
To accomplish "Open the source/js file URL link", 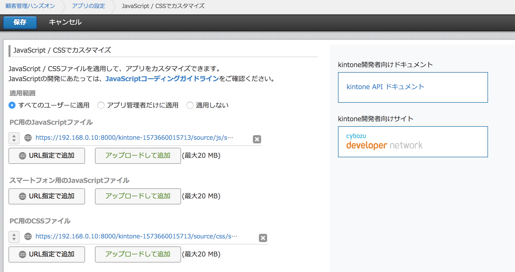I will (x=134, y=138).
